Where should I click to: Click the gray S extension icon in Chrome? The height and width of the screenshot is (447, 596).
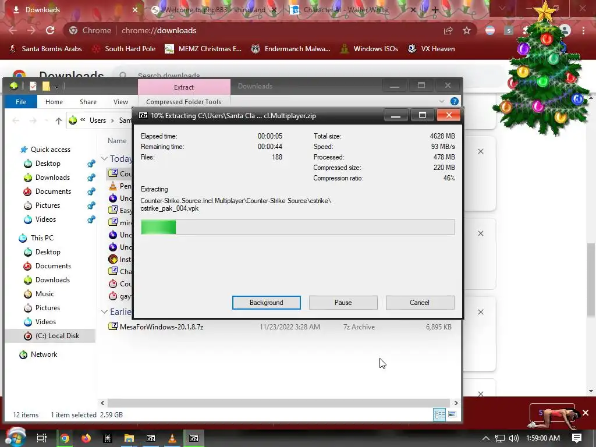click(509, 30)
